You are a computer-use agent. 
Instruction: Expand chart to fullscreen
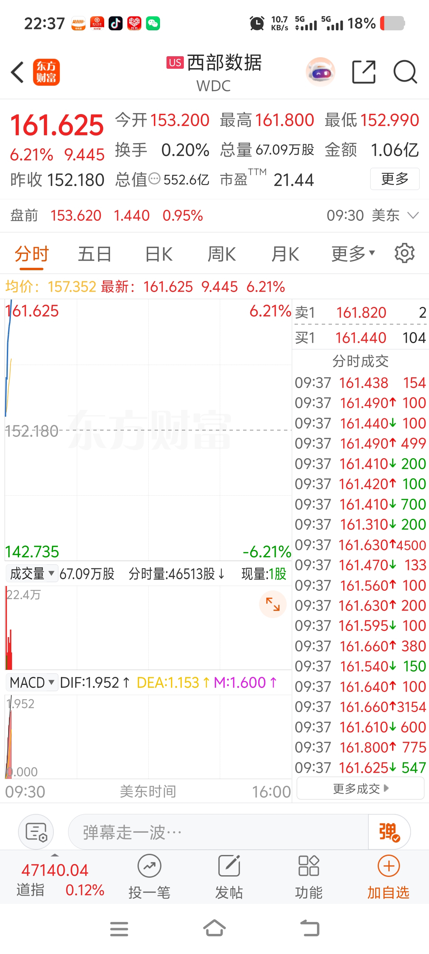click(273, 604)
